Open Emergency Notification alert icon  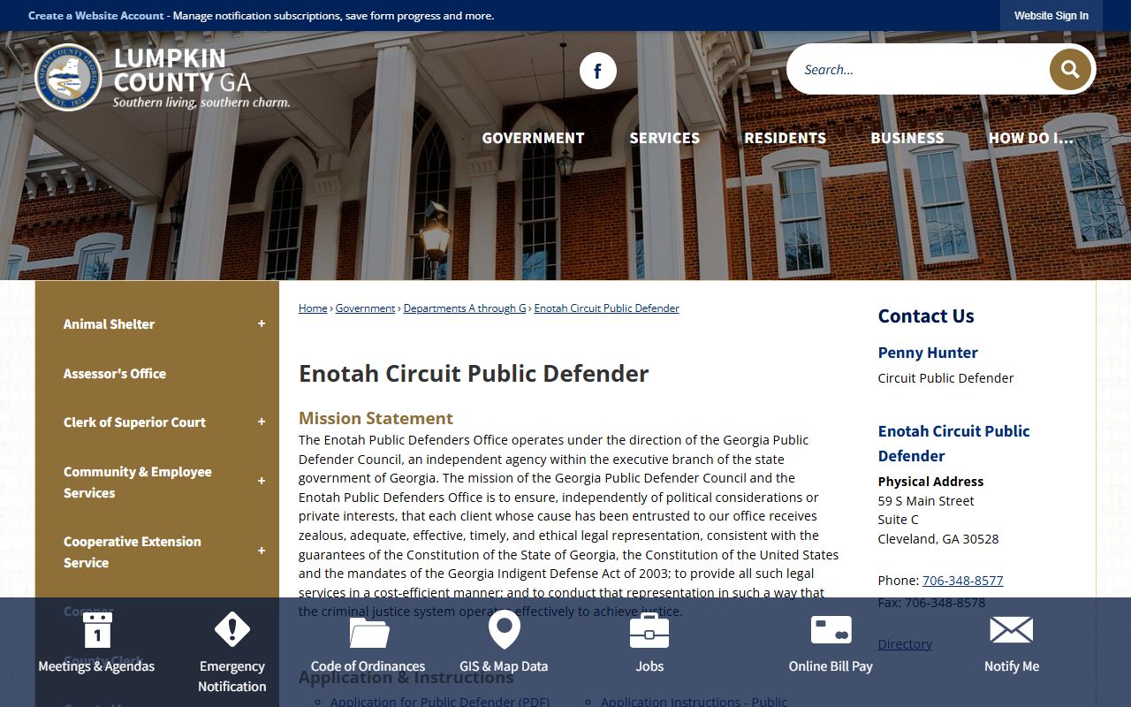232,629
